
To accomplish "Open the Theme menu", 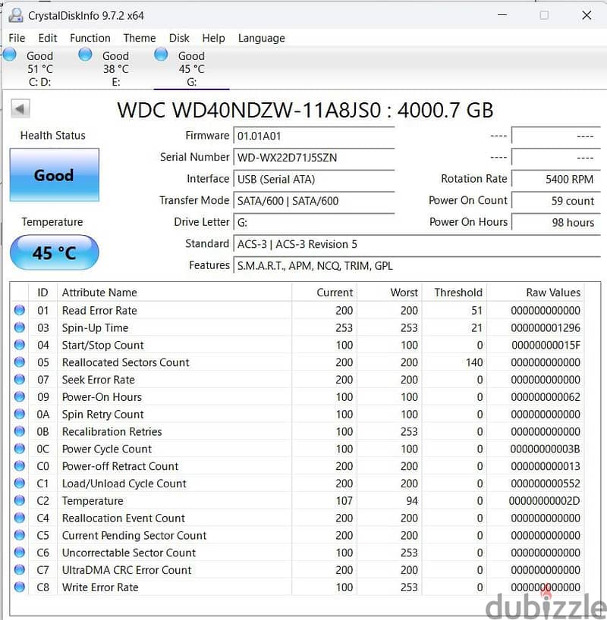I will (x=140, y=38).
